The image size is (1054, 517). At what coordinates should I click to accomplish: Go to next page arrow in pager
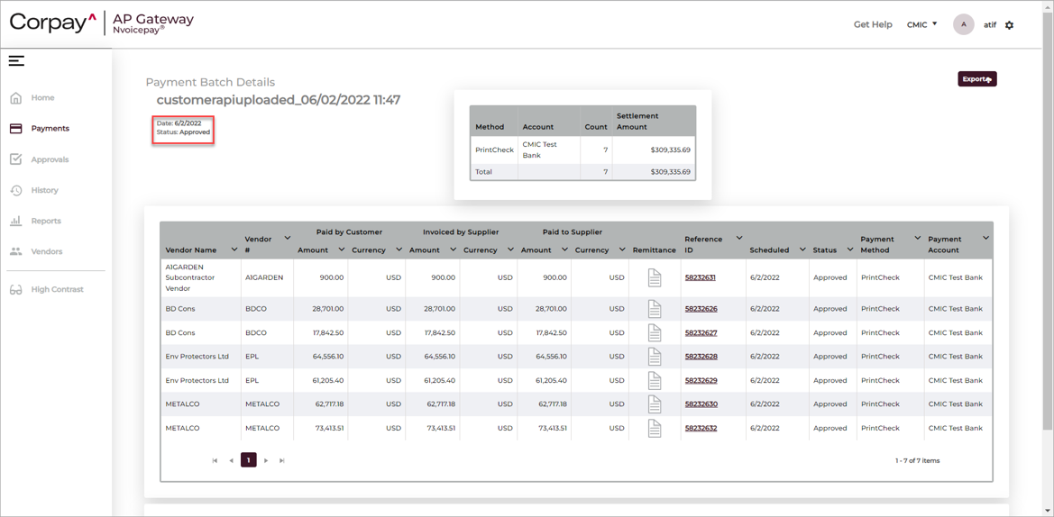coord(266,460)
